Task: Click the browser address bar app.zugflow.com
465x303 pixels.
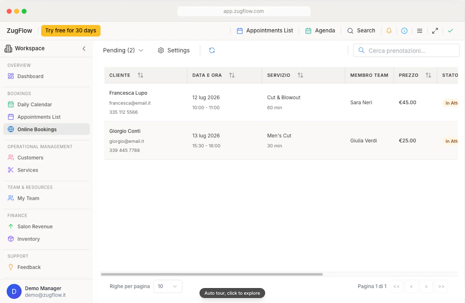Action: pyautogui.click(x=244, y=11)
